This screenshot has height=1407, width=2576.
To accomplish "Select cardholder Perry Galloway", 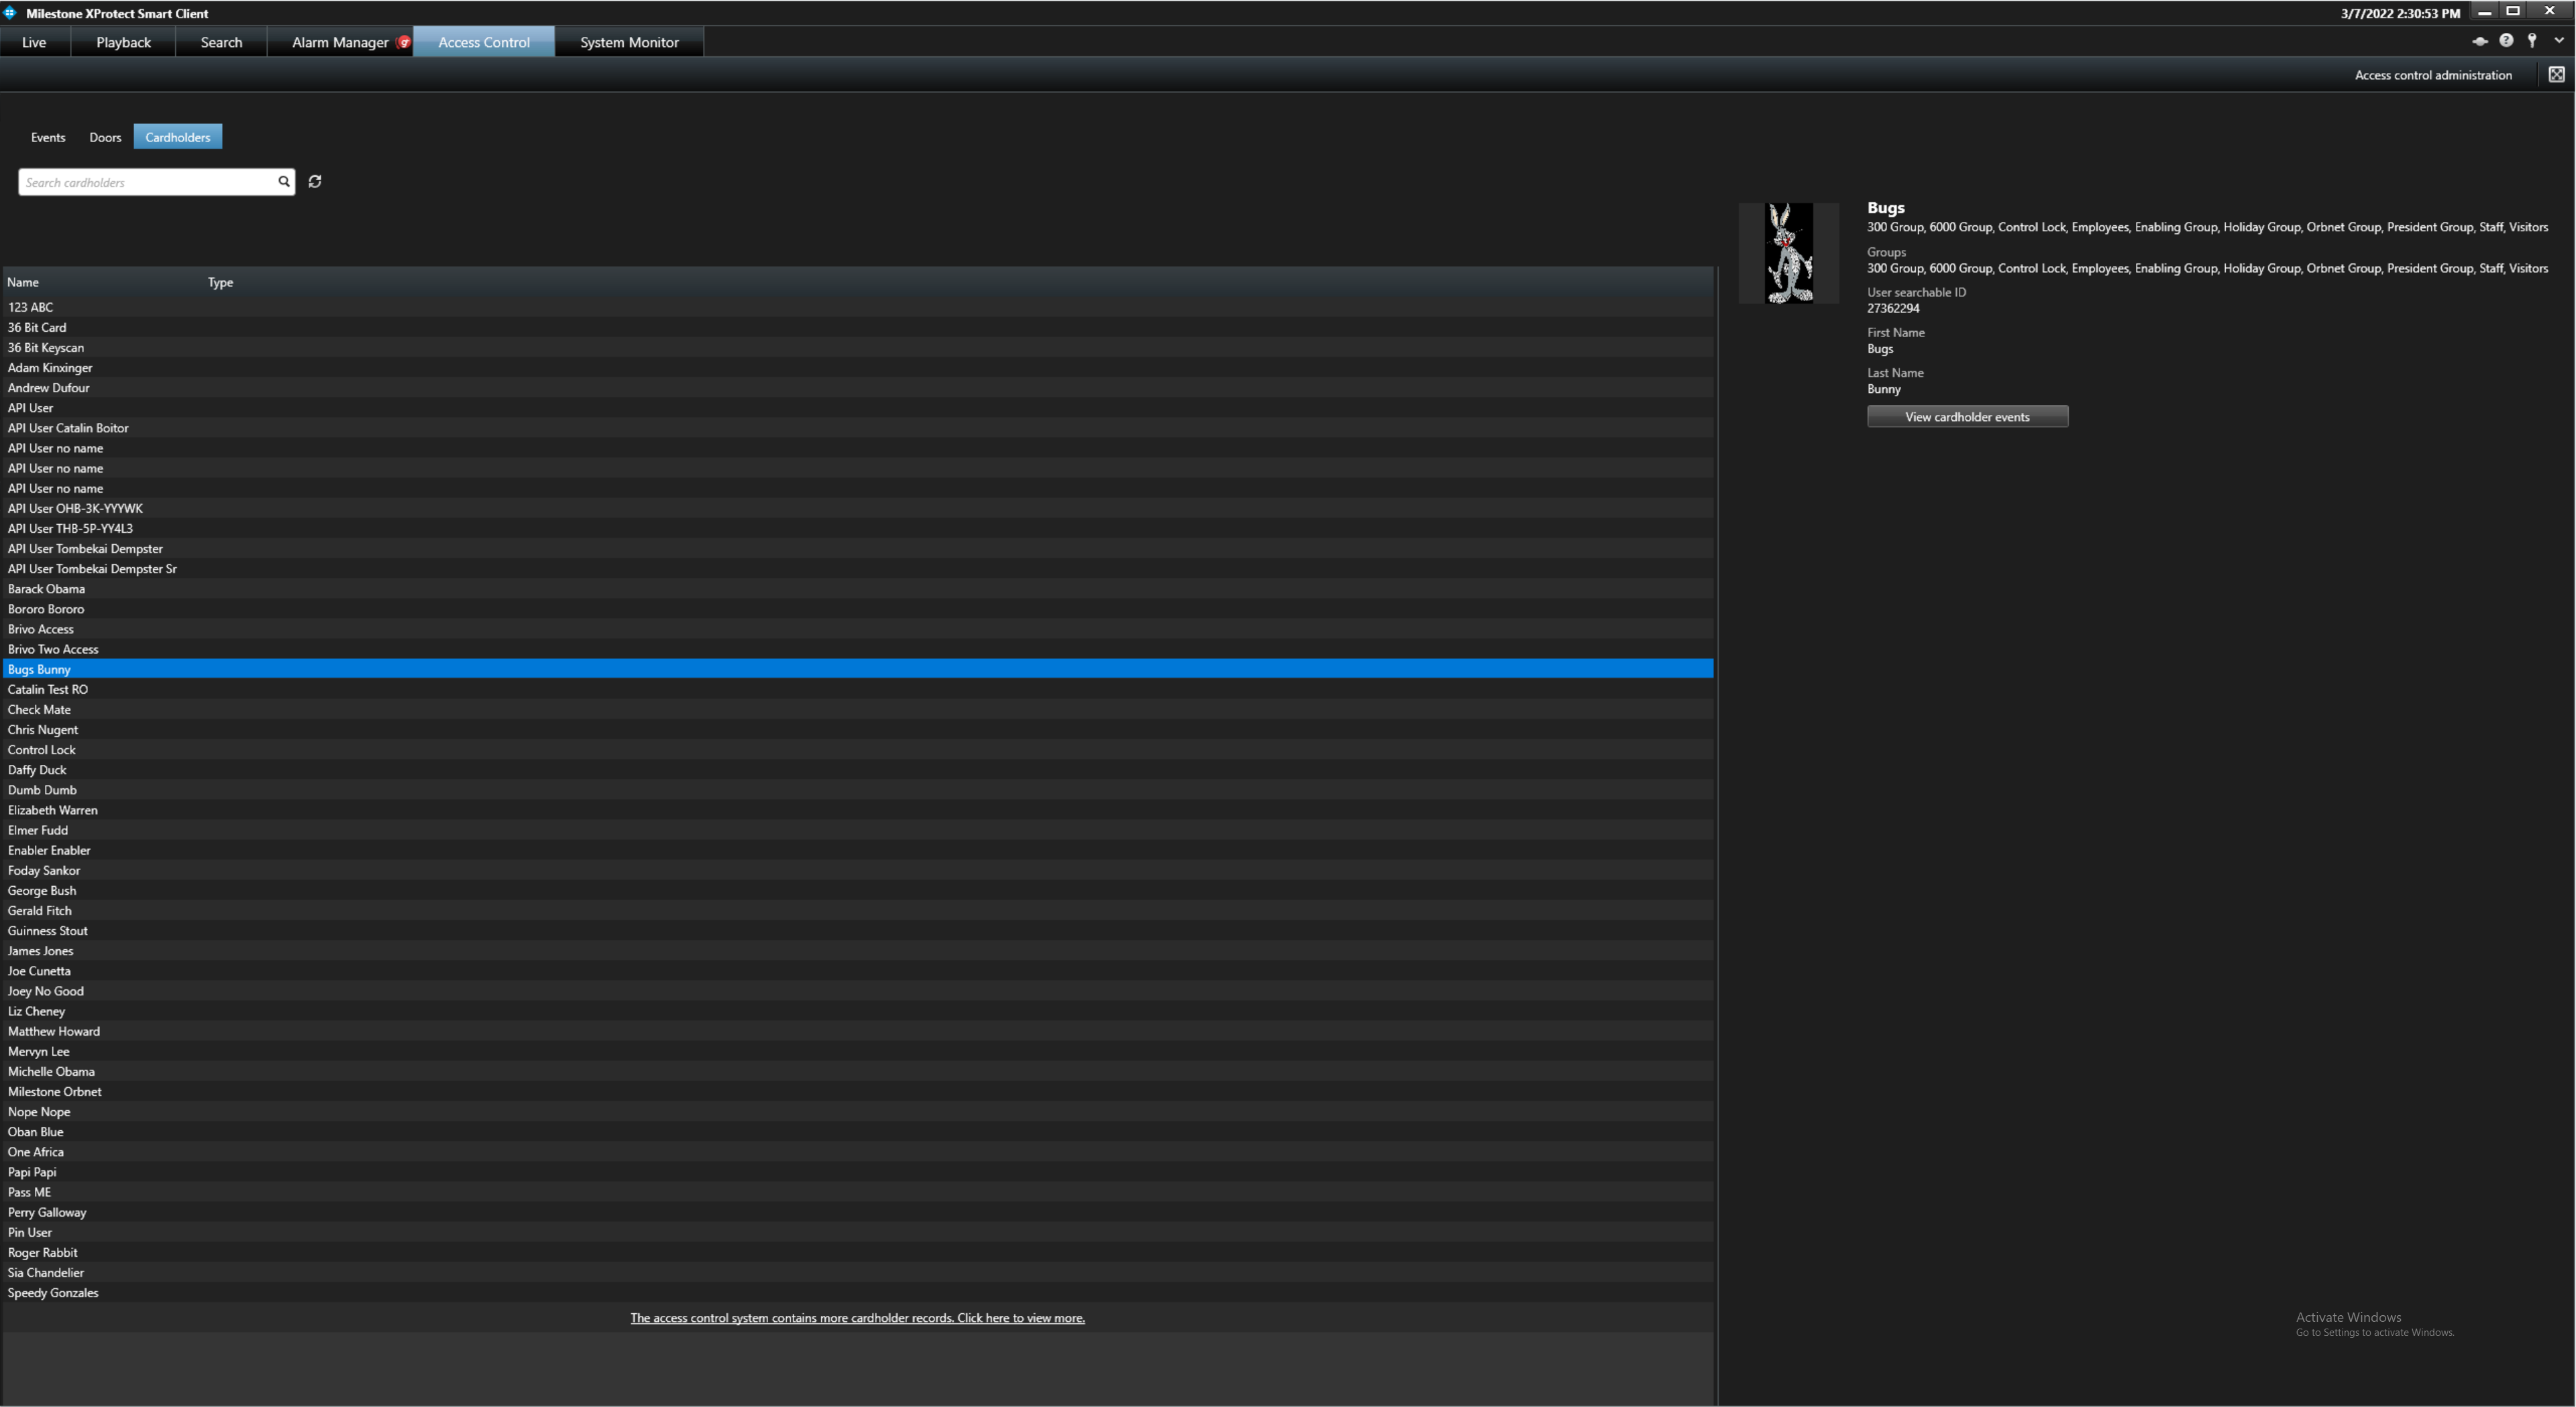I will [x=858, y=1212].
